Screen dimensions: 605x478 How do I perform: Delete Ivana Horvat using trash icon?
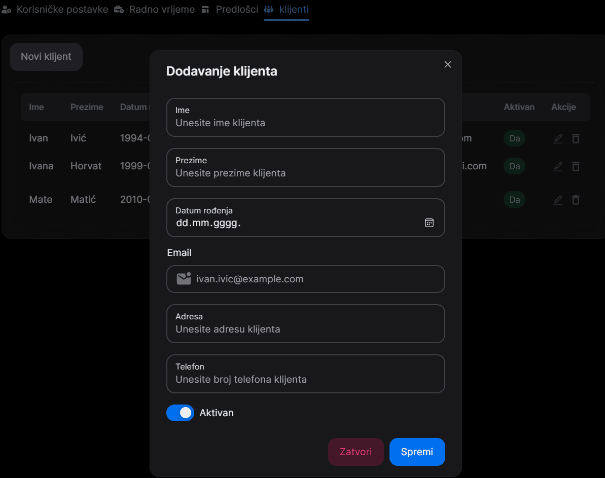[576, 166]
